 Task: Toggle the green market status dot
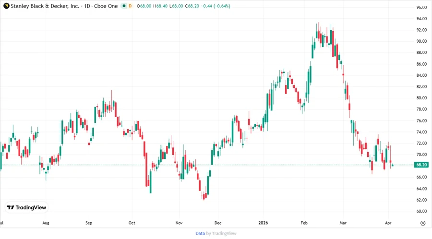[124, 6]
